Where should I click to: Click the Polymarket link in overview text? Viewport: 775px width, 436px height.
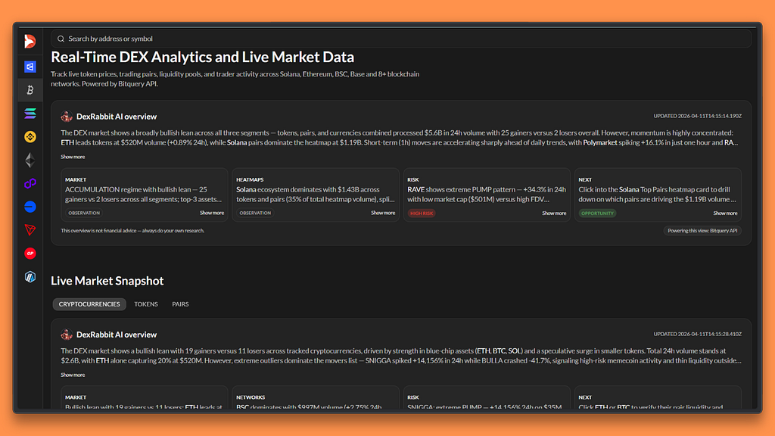(x=600, y=142)
